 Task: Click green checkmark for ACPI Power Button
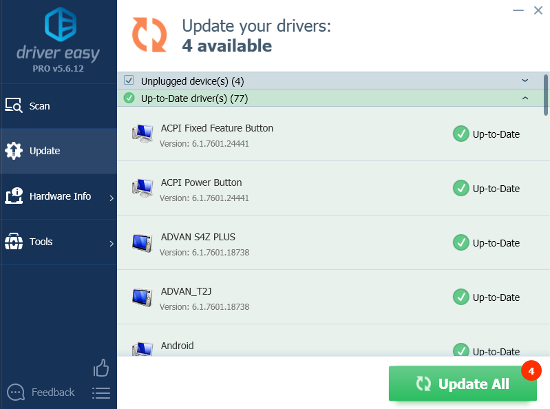point(461,188)
